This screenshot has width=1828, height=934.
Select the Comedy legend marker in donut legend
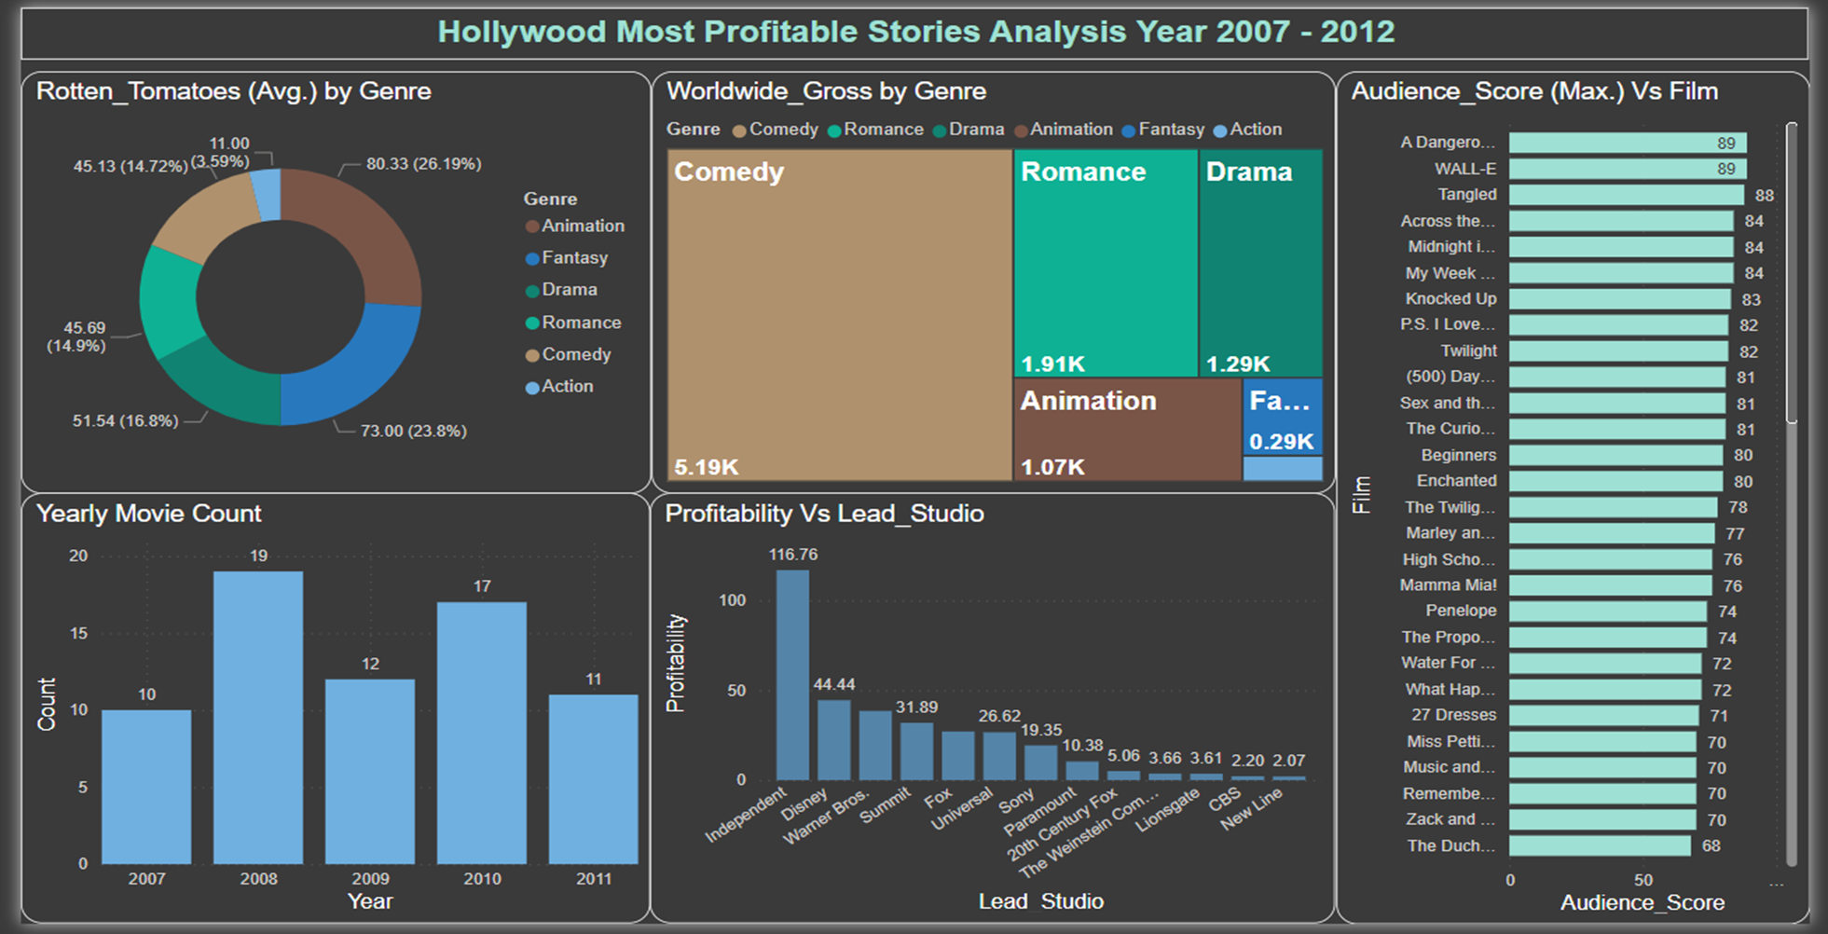pyautogui.click(x=531, y=354)
